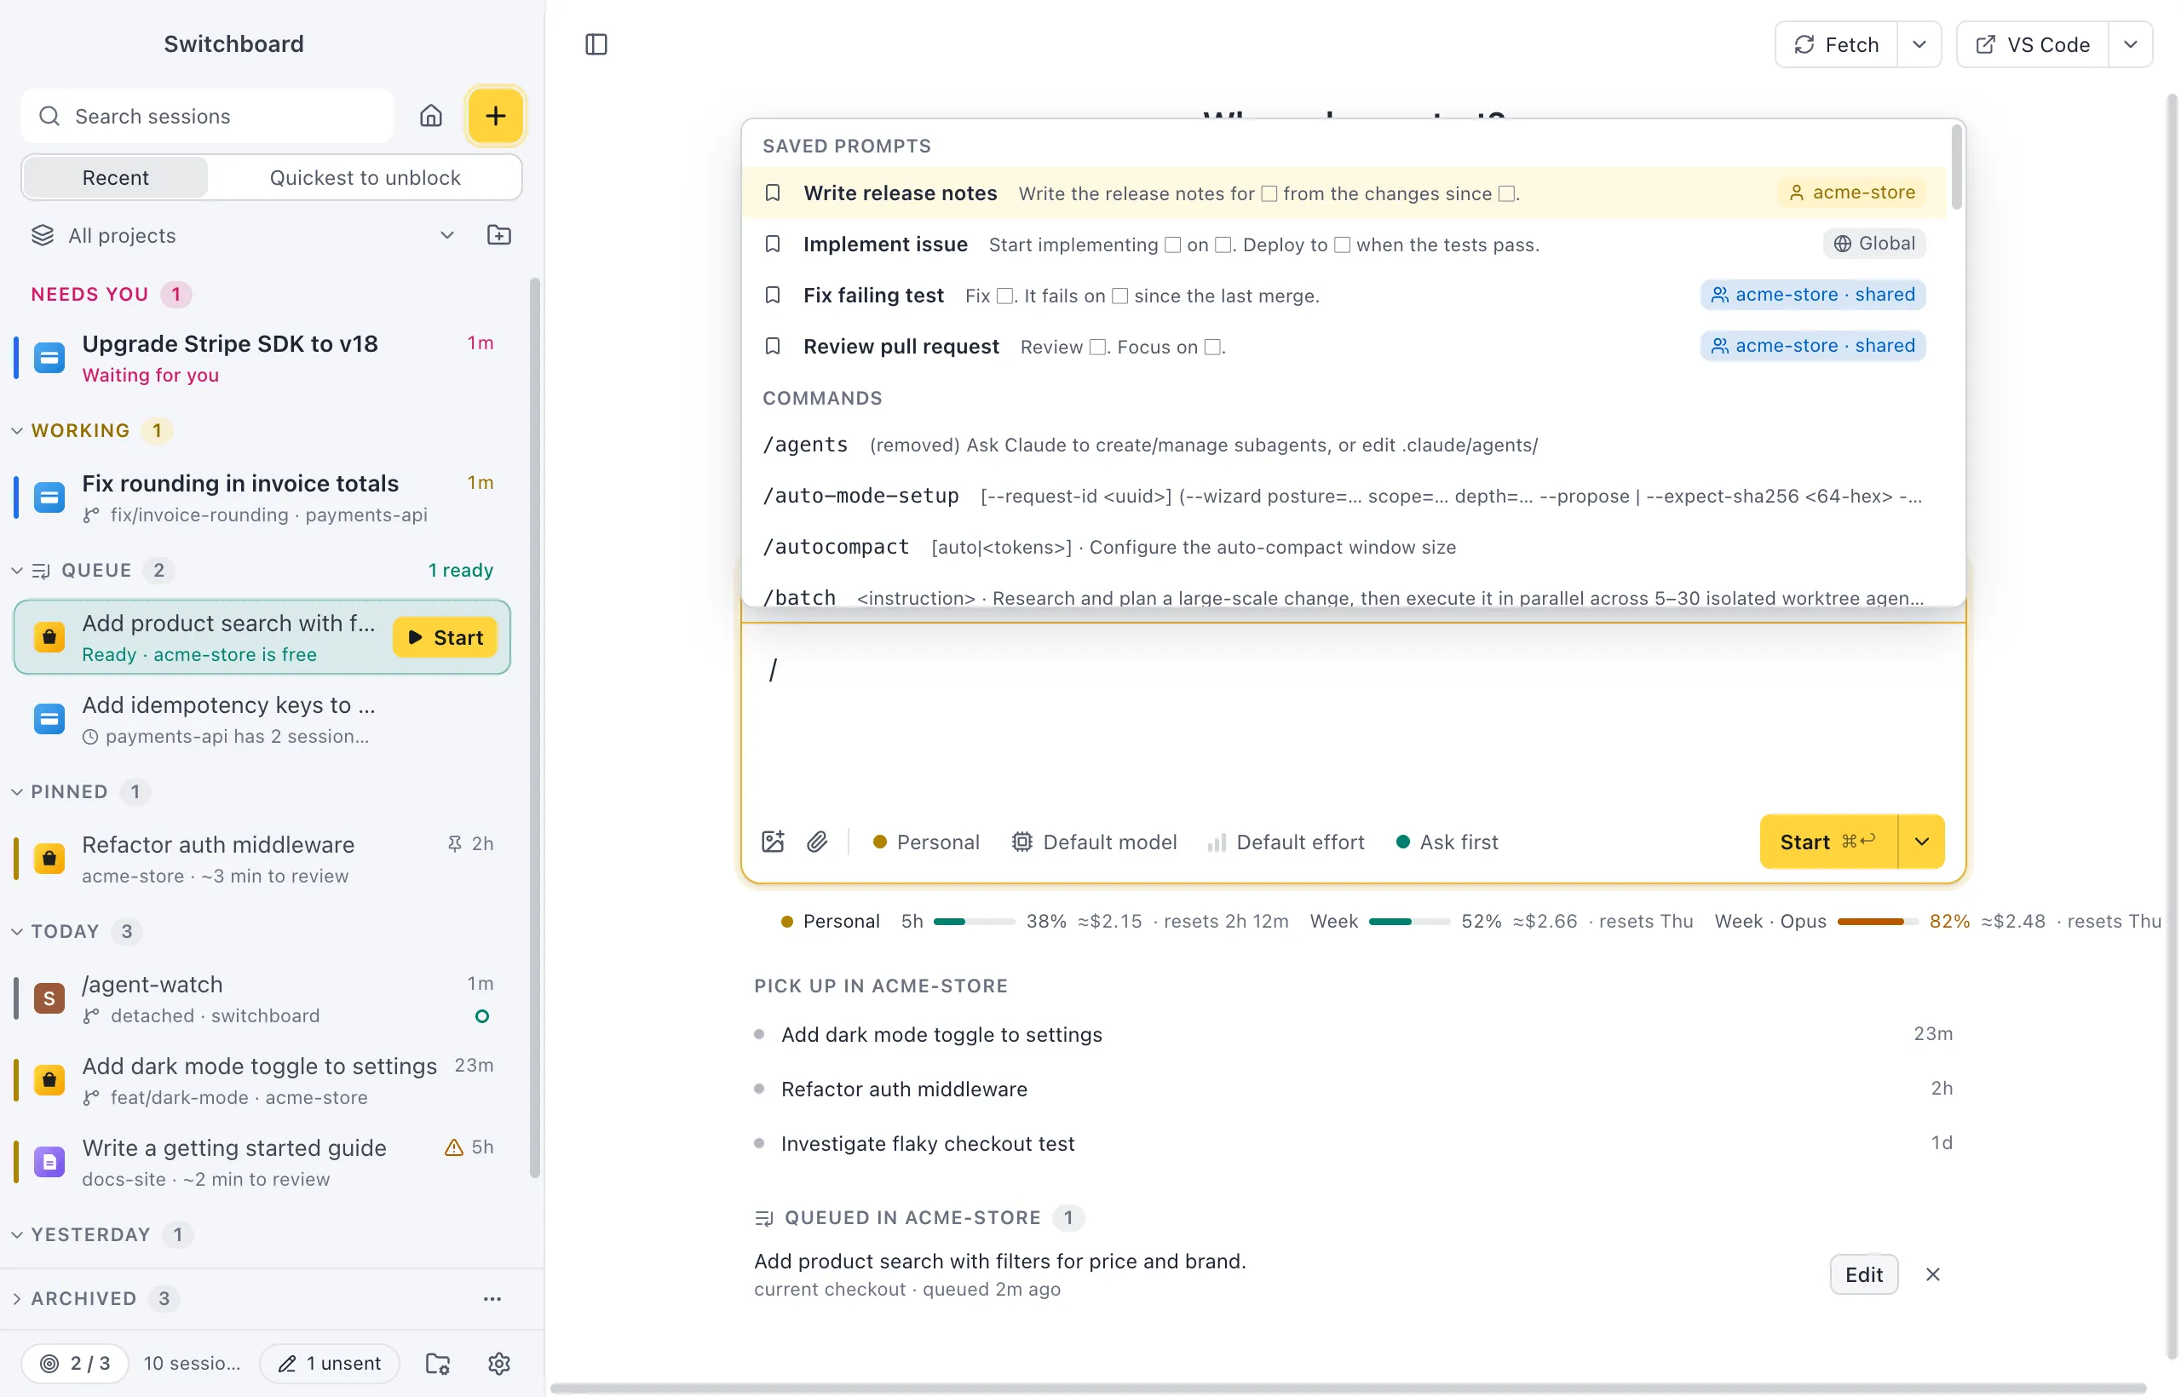Click the getting started guide docs icon
2181x1397 pixels.
49,1162
